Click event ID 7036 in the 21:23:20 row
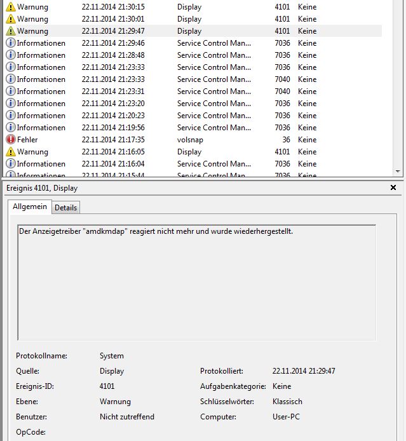The width and height of the screenshot is (406, 441). 283,104
